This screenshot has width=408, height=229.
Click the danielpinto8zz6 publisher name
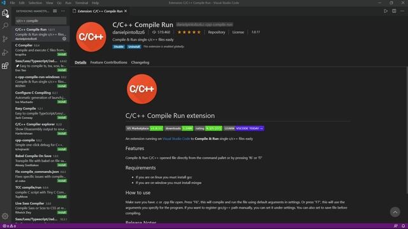click(129, 32)
